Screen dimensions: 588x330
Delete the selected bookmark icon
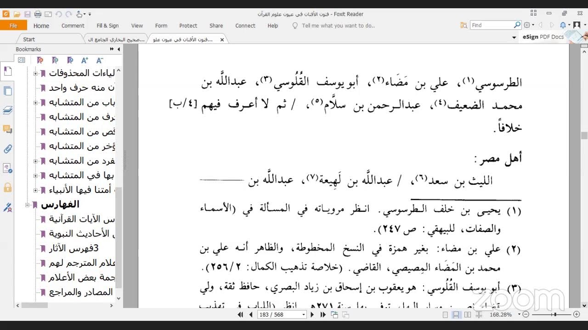(40, 60)
